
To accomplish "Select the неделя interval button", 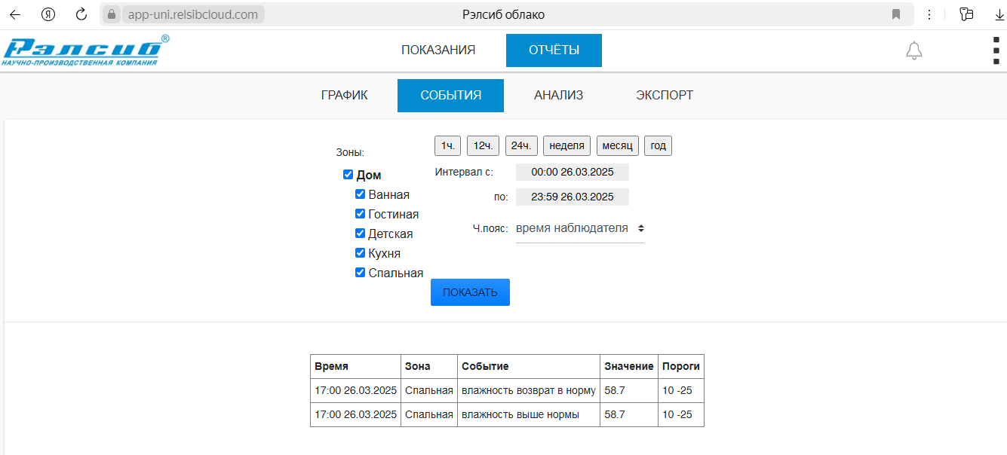I will click(566, 145).
